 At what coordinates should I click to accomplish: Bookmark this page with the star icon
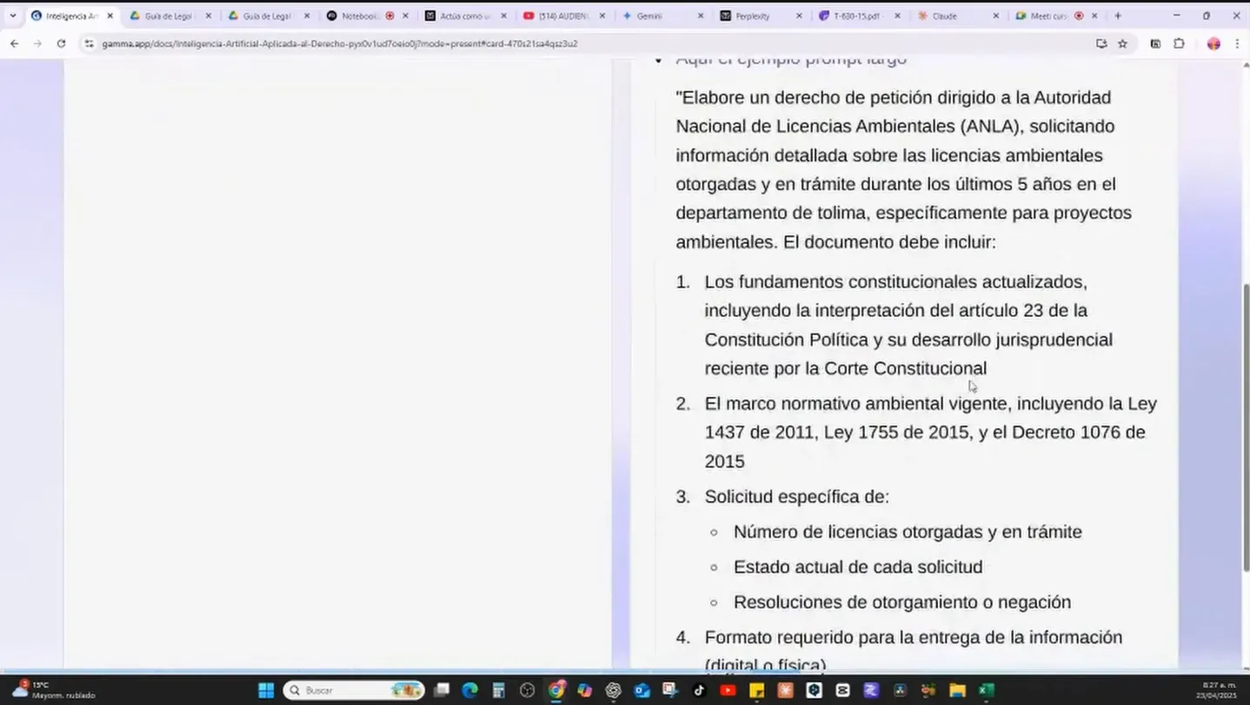1122,43
